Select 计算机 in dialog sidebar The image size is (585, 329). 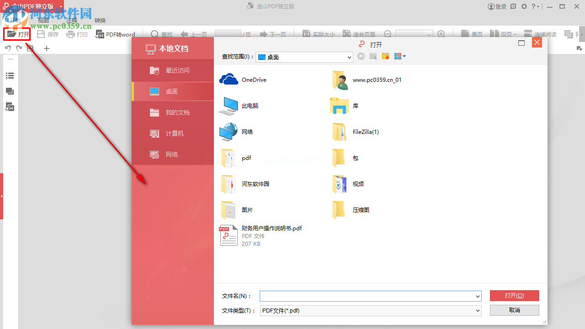pos(173,133)
